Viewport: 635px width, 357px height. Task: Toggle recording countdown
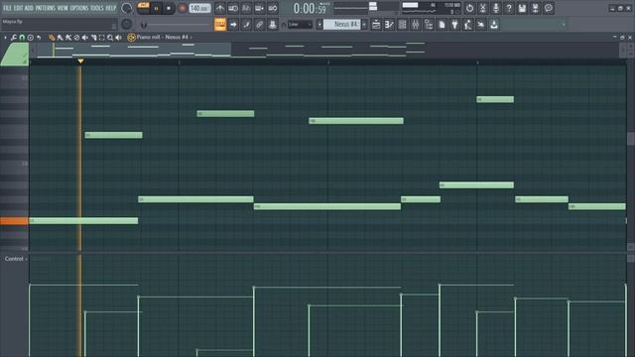(x=246, y=8)
